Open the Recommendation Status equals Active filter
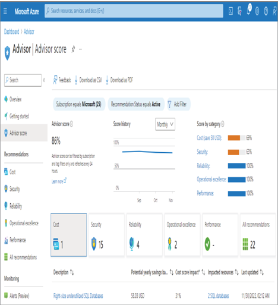 tap(136, 104)
